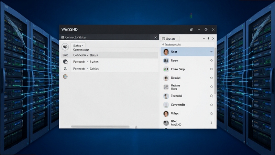Open the menu icon on the WinSSHD user row
Viewport: 275px width, 155px height.
(x=211, y=123)
